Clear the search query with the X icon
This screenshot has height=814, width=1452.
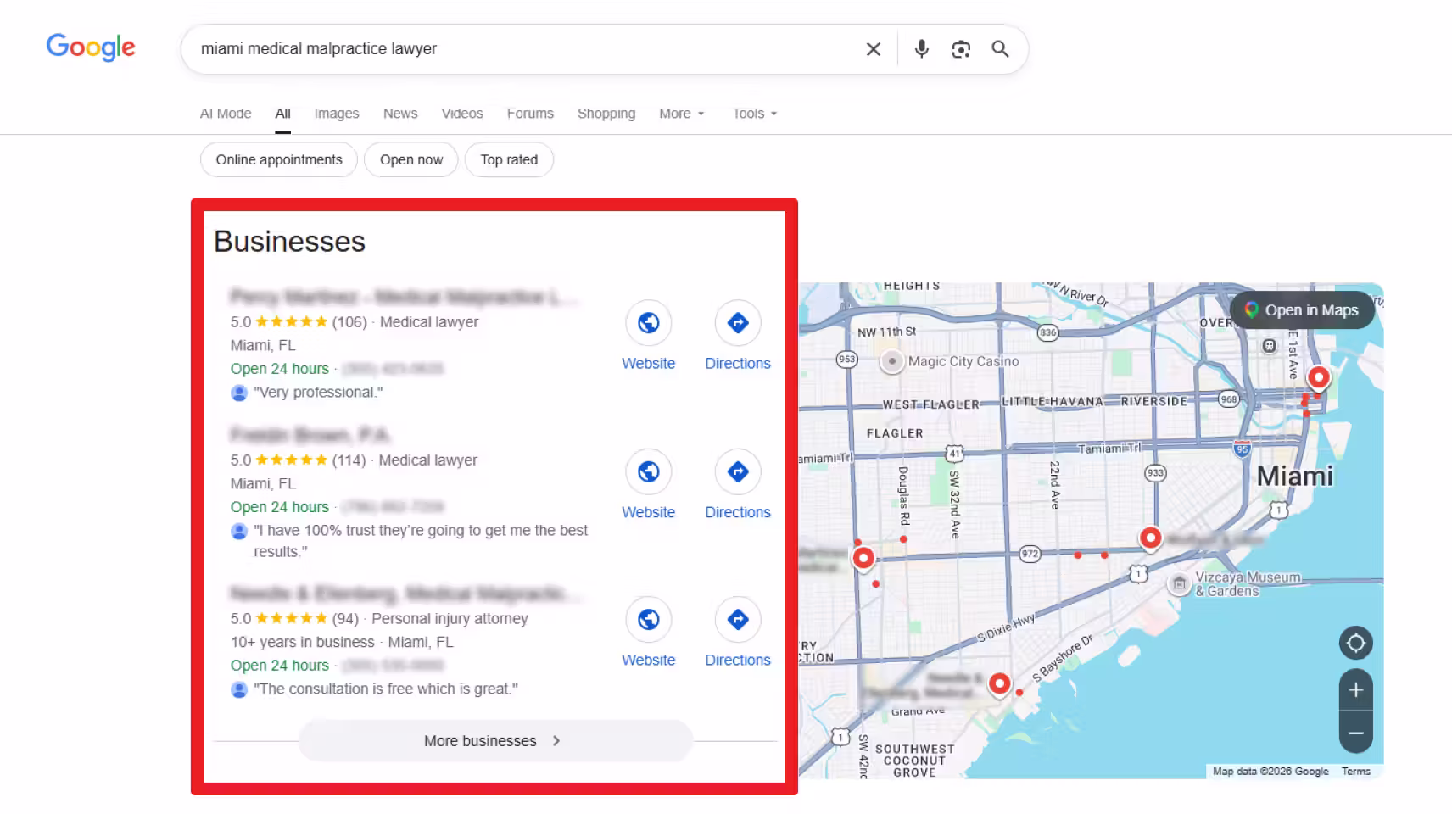coord(874,49)
